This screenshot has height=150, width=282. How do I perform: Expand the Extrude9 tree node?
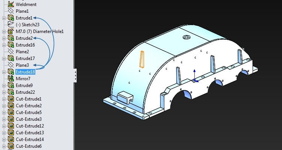[4, 85]
